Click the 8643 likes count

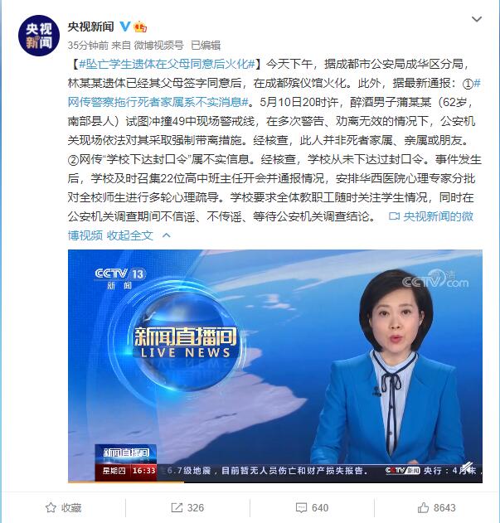[444, 507]
